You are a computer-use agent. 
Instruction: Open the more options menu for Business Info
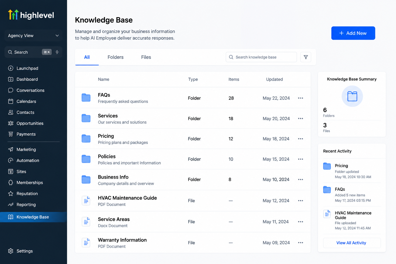301,179
